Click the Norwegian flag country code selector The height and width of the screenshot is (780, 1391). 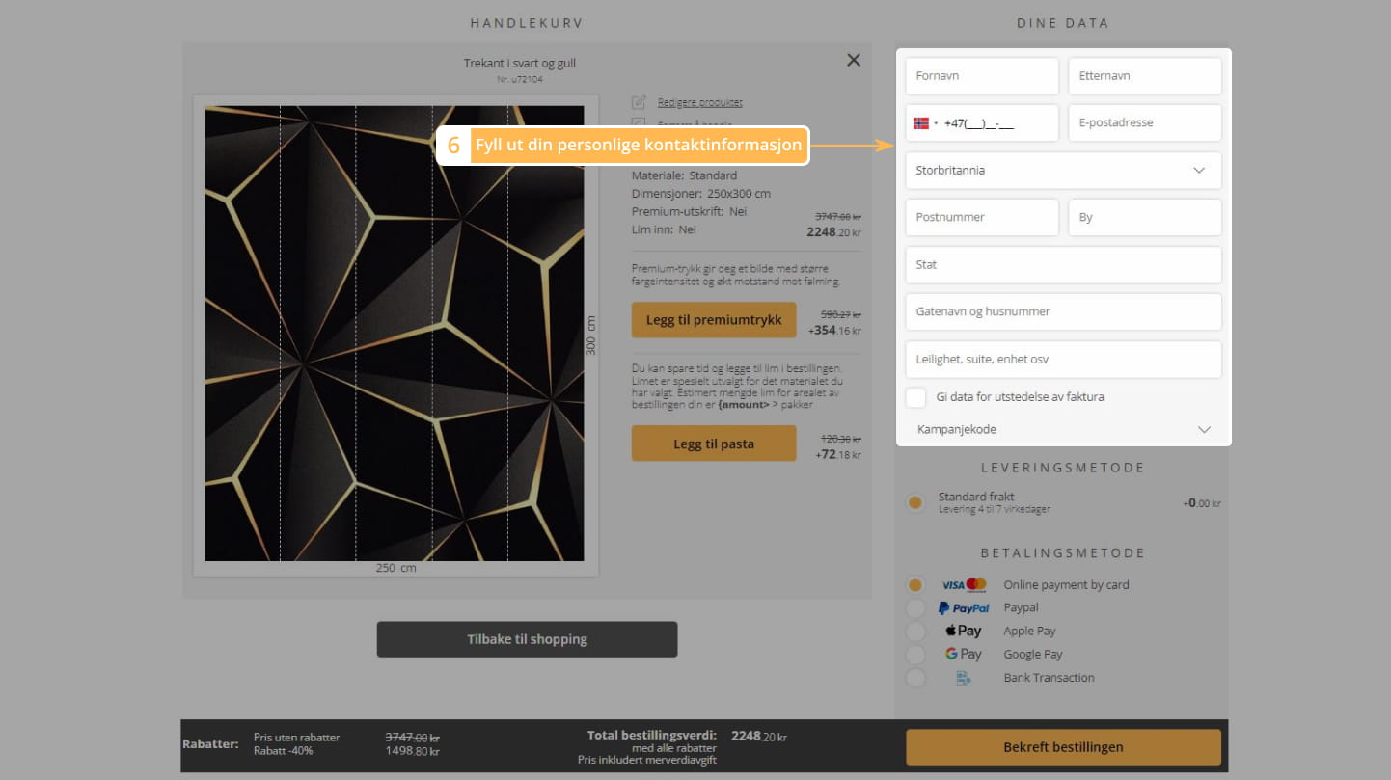[924, 123]
